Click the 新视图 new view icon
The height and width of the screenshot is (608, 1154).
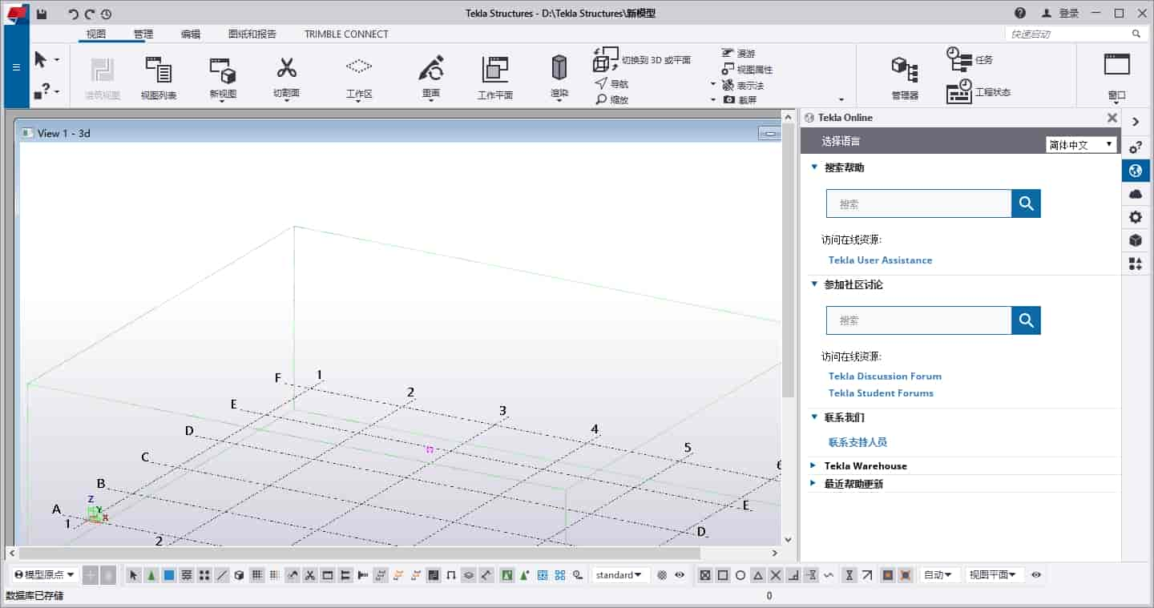click(x=223, y=70)
